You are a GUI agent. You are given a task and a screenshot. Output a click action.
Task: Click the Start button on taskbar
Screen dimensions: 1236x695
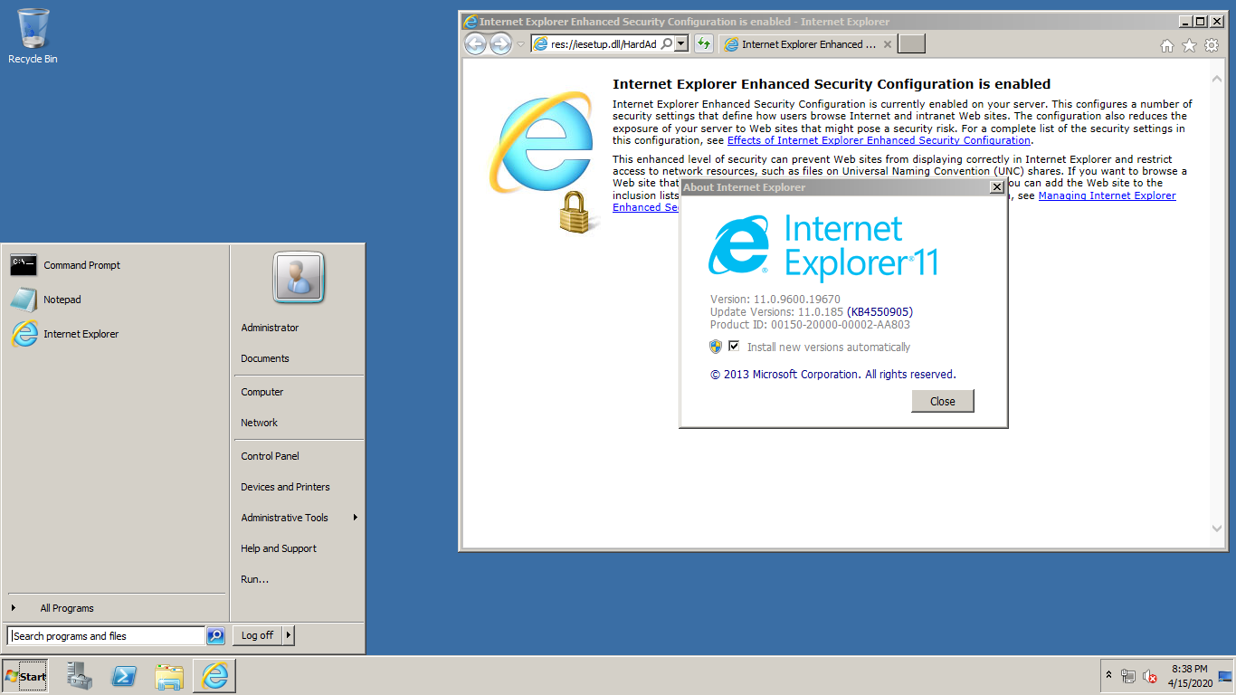[25, 676]
